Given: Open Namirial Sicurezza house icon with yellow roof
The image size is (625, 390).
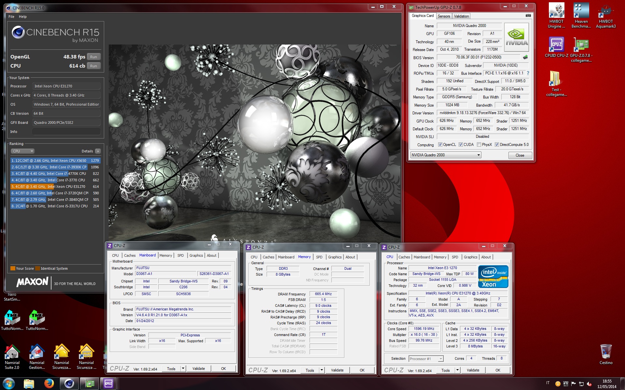Looking at the screenshot, I should tap(62, 357).
